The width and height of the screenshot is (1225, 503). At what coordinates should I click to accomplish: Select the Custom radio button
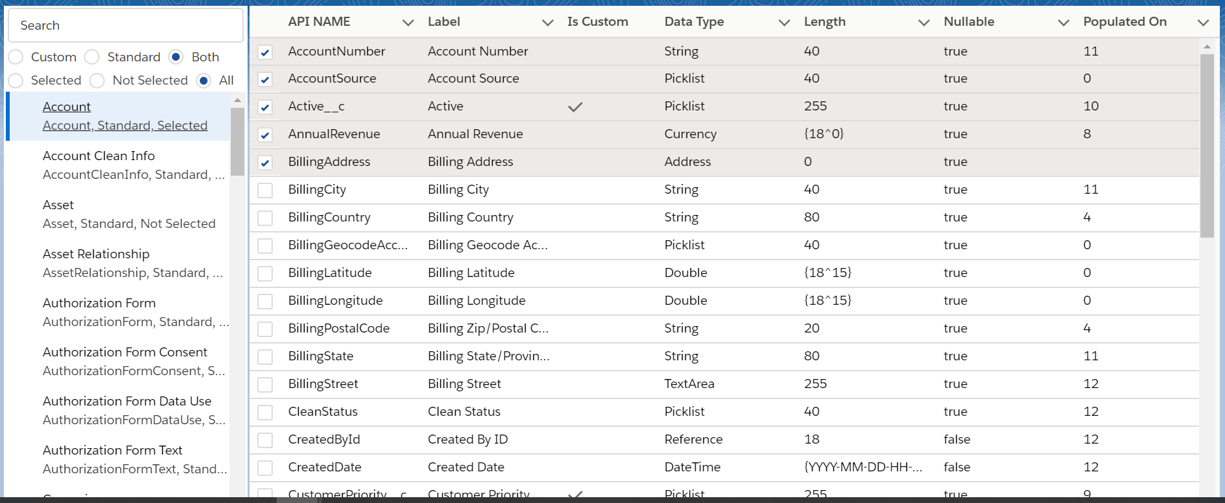(16, 57)
